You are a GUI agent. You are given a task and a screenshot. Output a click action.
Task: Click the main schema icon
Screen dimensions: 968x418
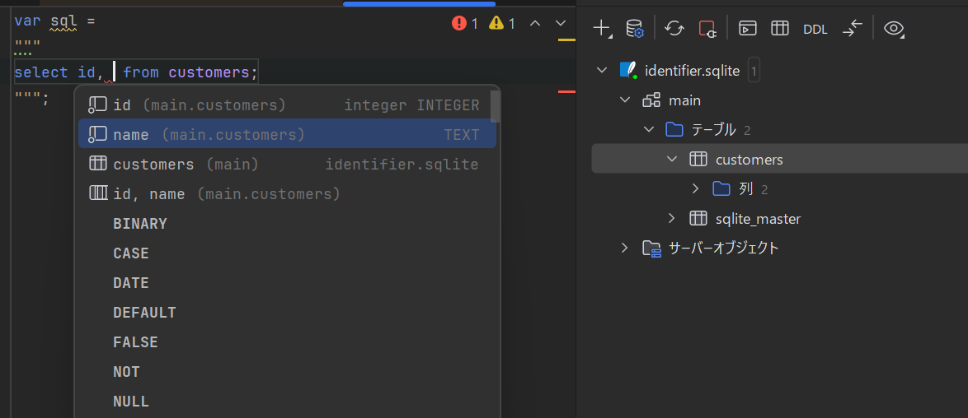(x=651, y=100)
